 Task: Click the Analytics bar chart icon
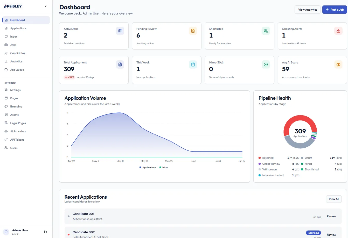6,61
